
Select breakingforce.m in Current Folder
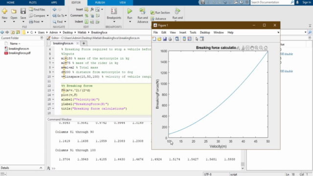19,48
